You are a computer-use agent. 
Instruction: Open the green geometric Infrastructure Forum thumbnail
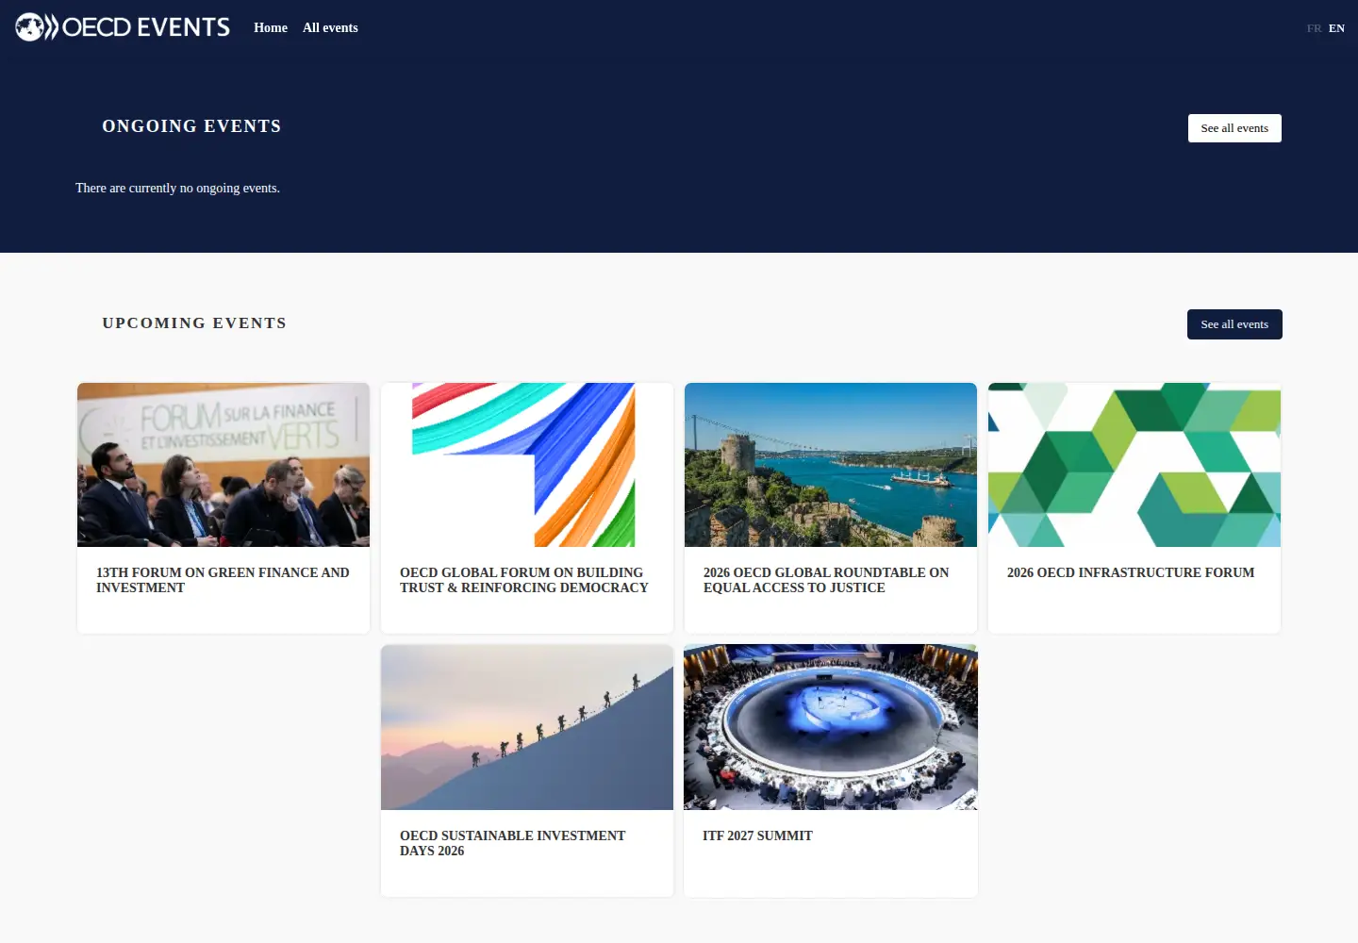[1134, 465]
